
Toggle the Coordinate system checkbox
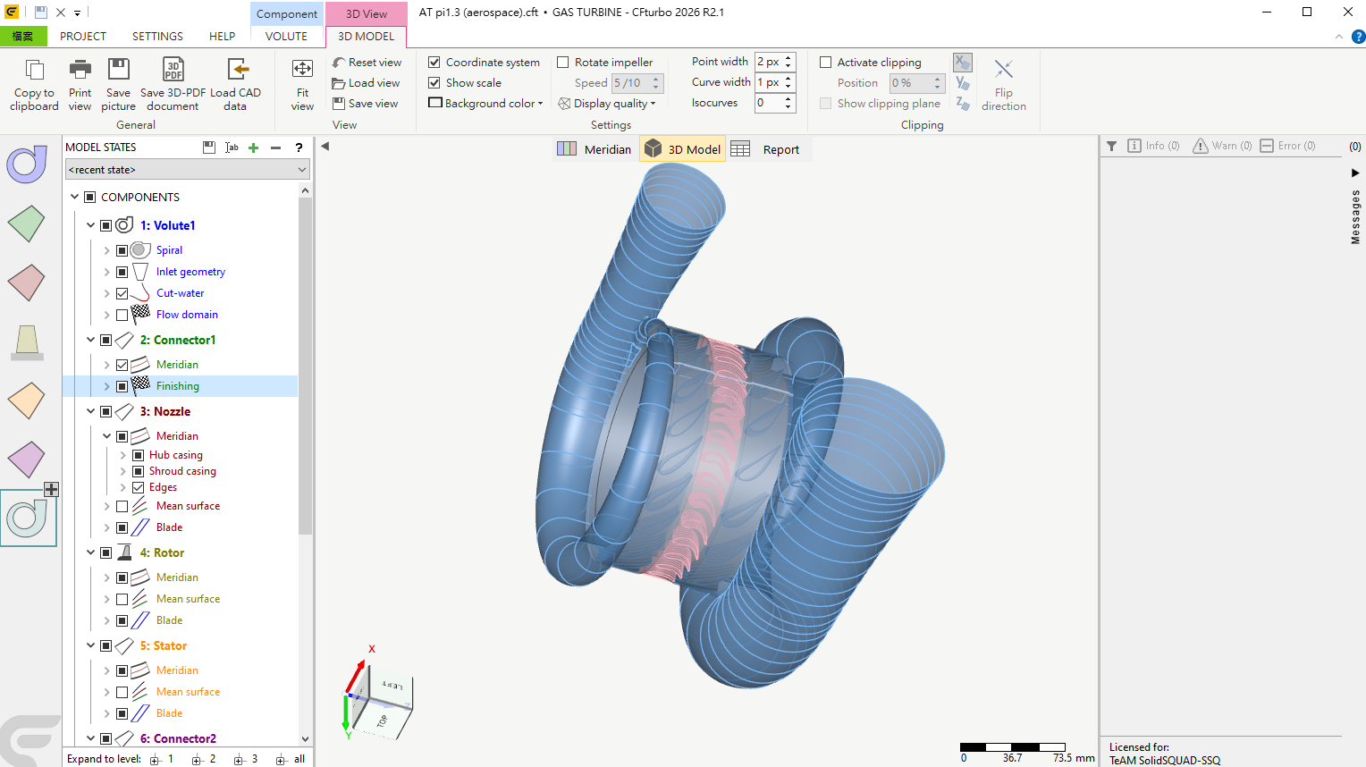[434, 62]
